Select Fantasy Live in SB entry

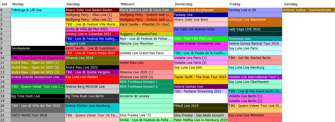click(255, 10)
